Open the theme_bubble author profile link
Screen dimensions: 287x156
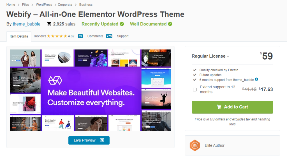[x=27, y=24]
